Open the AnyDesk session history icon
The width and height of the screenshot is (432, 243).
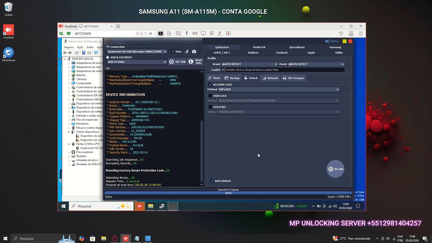pos(341,33)
